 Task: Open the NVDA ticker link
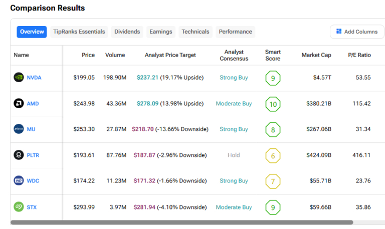pyautogui.click(x=34, y=78)
